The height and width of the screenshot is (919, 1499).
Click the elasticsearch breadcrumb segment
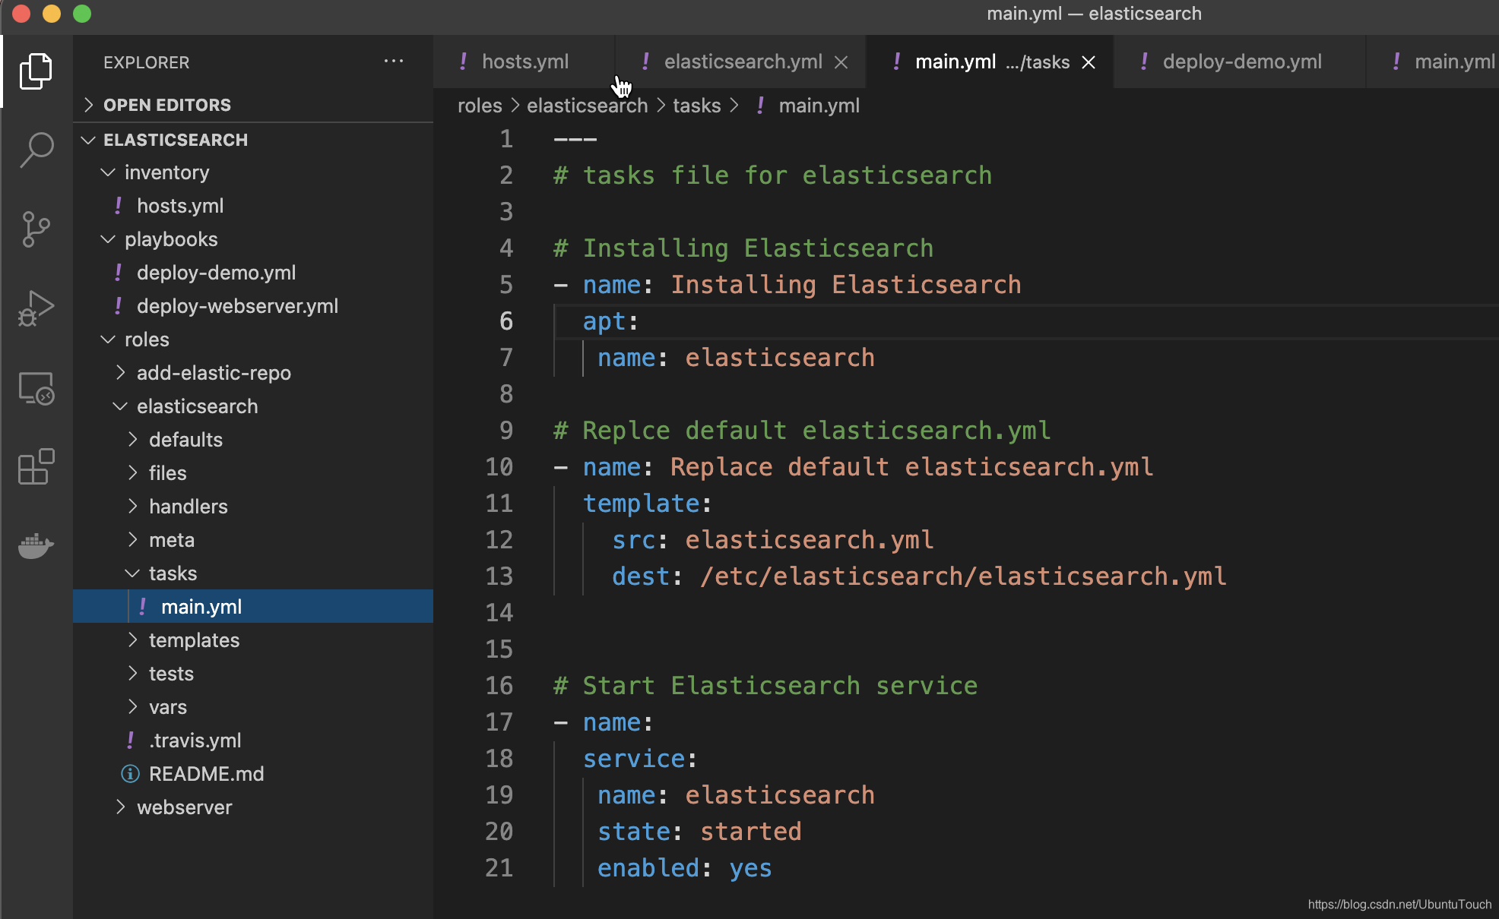[x=587, y=106]
